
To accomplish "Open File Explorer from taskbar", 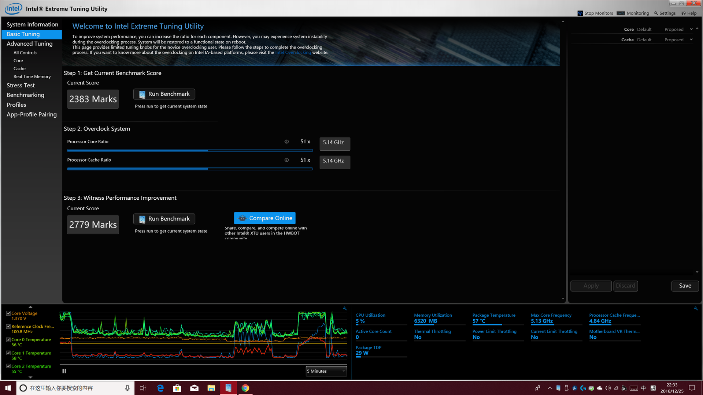I will pyautogui.click(x=211, y=388).
